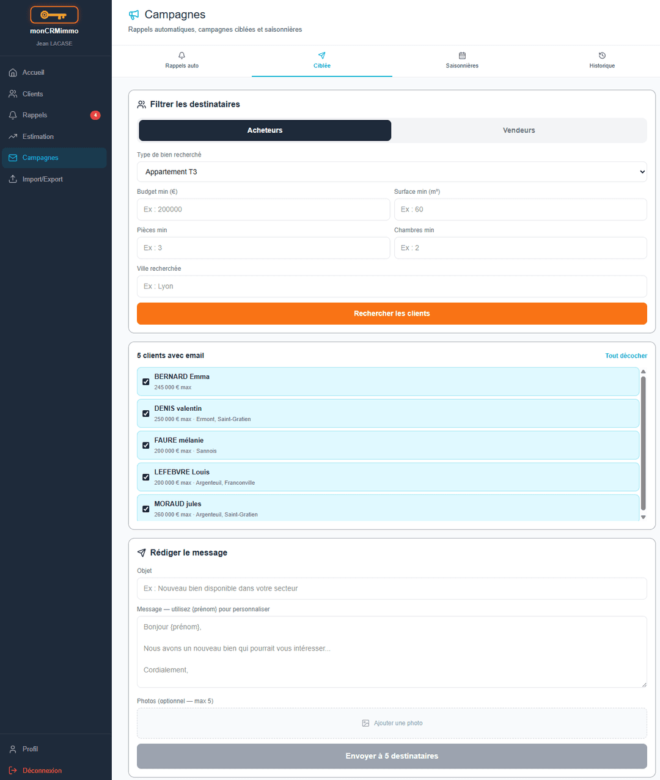Image resolution: width=660 pixels, height=780 pixels.
Task: Open Import/Export in the sidebar
Action: point(54,179)
